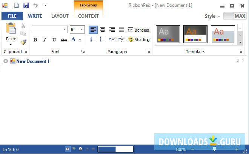
Task: Align text right
Action: click(112, 30)
